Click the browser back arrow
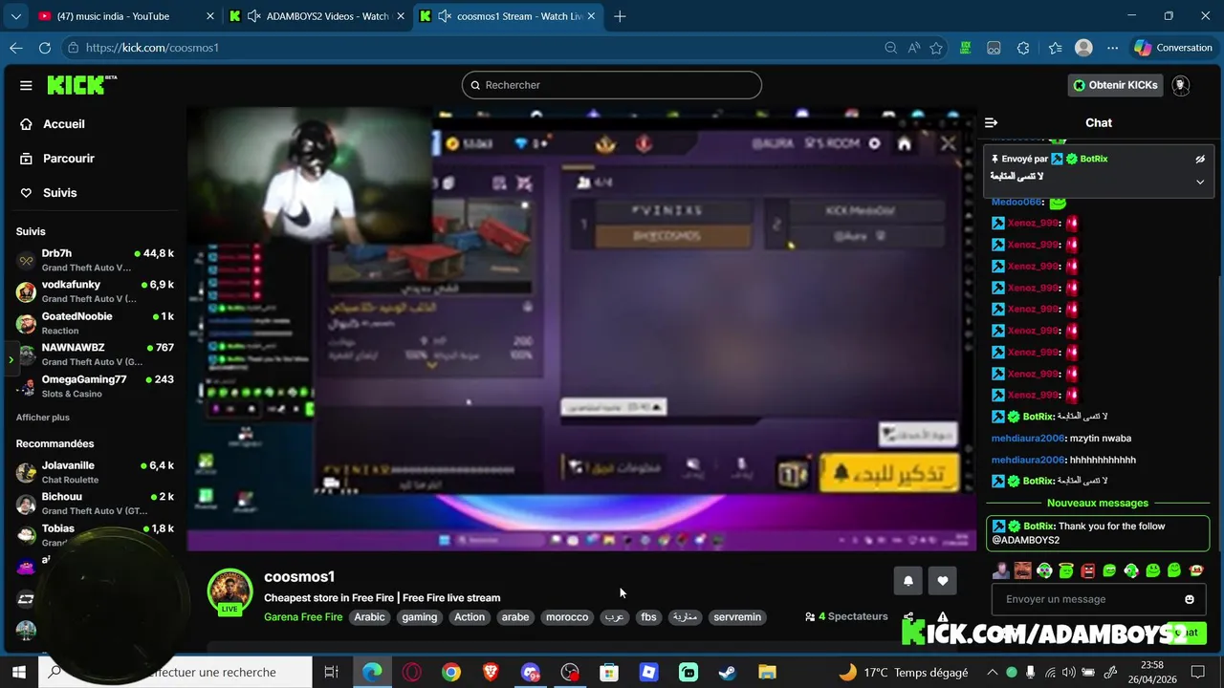 click(16, 48)
